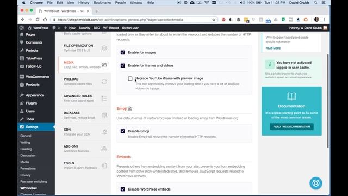The image size is (348, 196).
Task: Open the Chrome three-dot menu
Action: coord(324,20)
